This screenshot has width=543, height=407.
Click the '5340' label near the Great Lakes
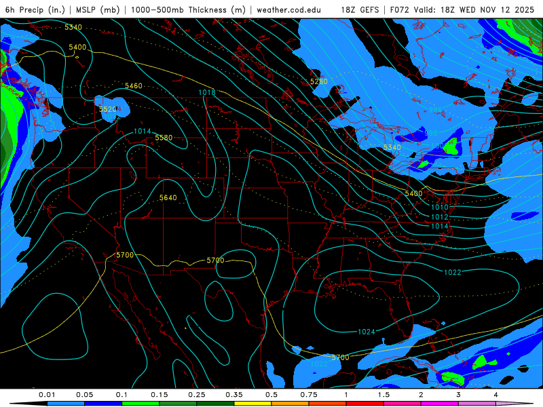point(392,147)
